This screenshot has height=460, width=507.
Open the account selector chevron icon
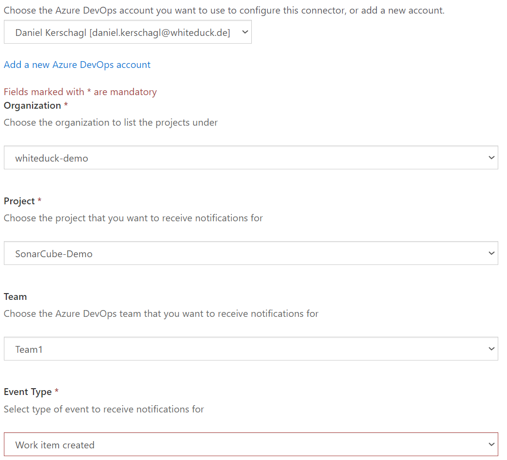click(244, 32)
